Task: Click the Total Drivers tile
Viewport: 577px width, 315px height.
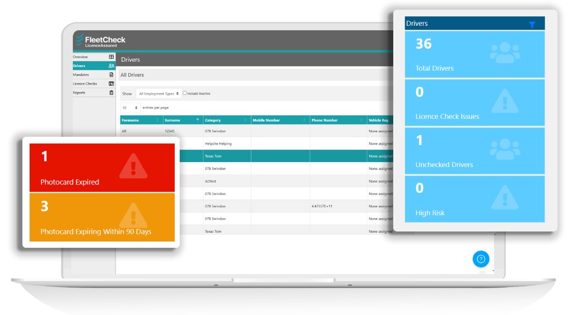Action: tap(474, 54)
